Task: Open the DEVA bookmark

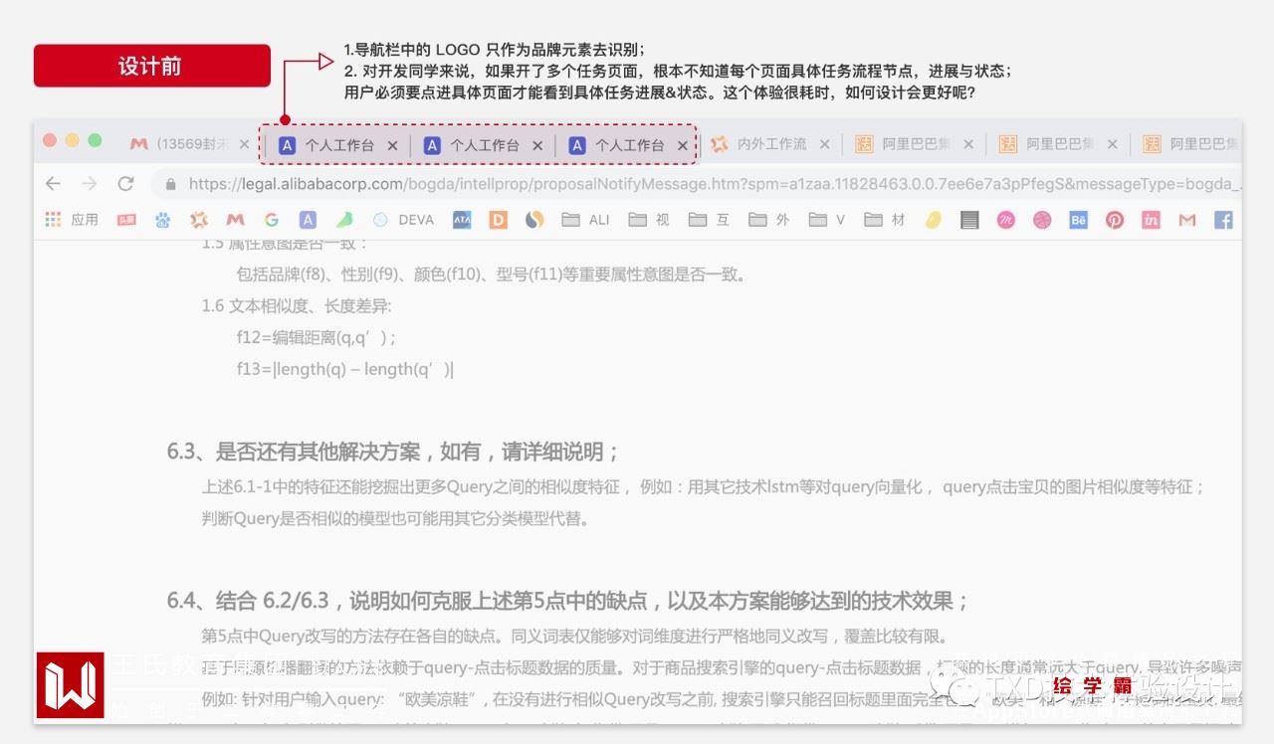Action: tap(404, 220)
